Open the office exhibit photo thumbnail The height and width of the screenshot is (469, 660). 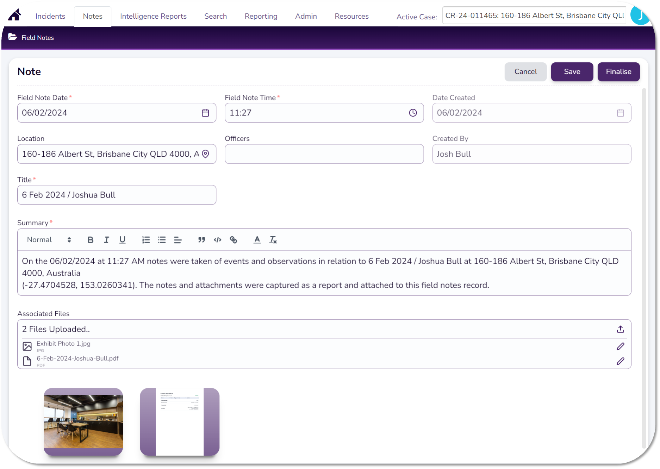click(x=83, y=421)
